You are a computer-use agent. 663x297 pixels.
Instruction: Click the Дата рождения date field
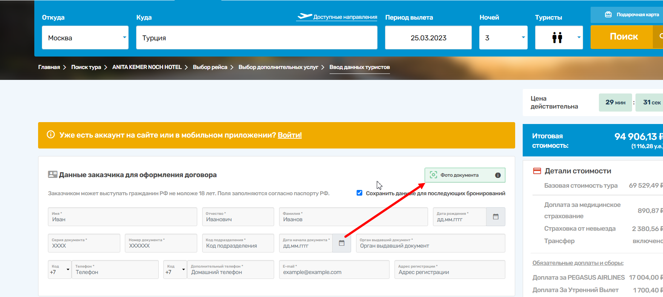(460, 217)
